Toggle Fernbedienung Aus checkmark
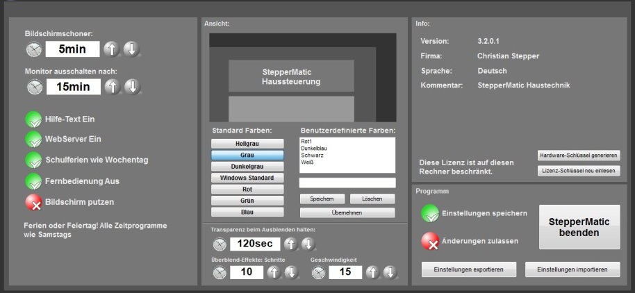 pos(33,181)
